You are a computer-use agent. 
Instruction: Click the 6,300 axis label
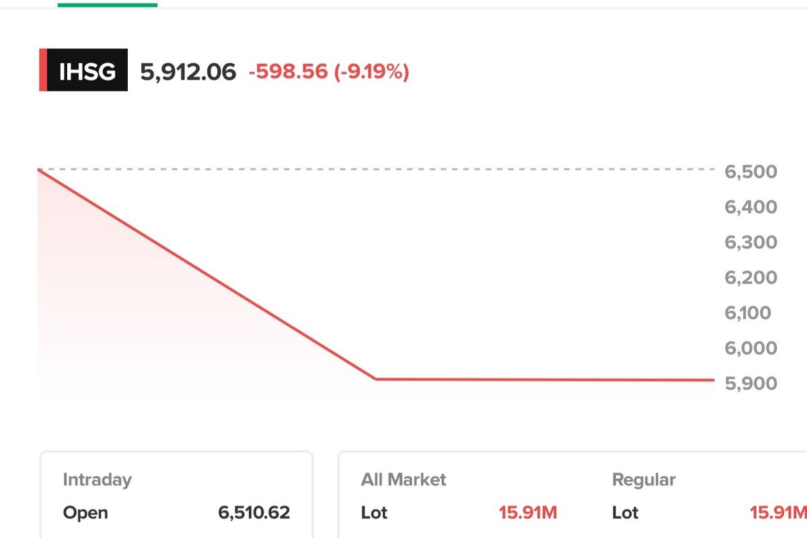pyautogui.click(x=751, y=242)
